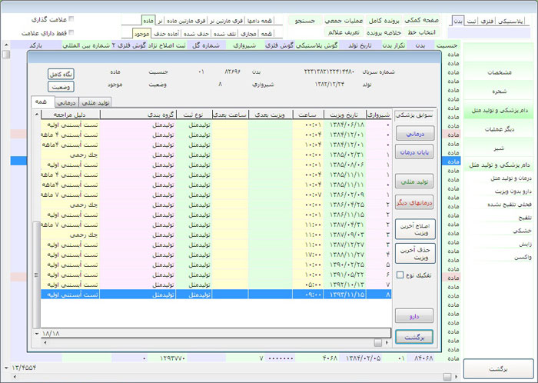
Task: Sort by 'تاریخ ویزیت' column header
Action: click(345, 115)
